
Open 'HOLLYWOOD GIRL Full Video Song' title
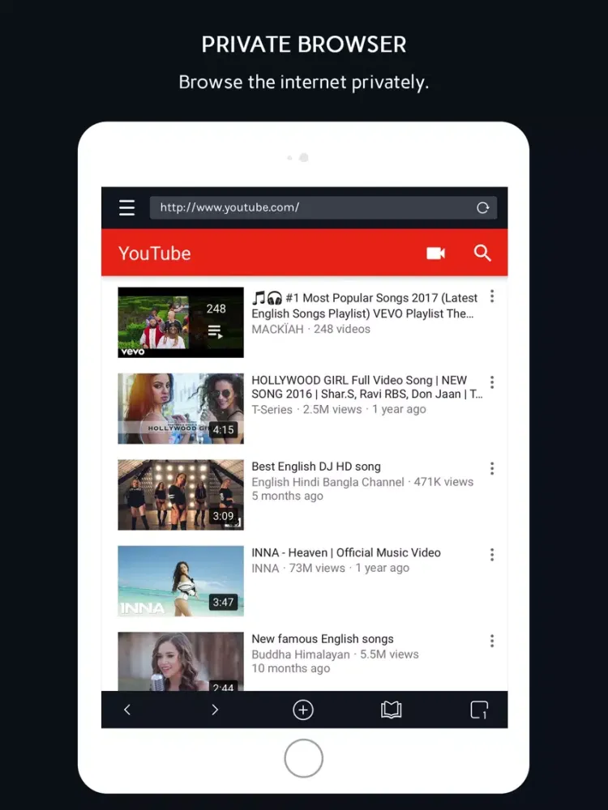click(x=367, y=387)
